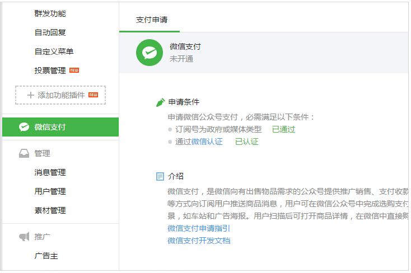Click the 微信支付 title in the header card
Screen dimensions: 411x273
185,46
